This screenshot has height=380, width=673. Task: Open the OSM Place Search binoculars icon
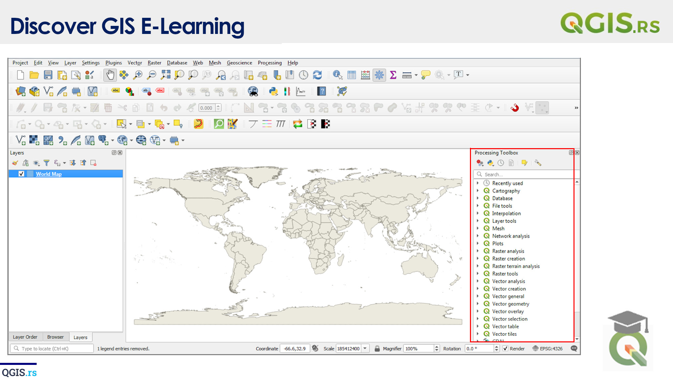click(253, 91)
